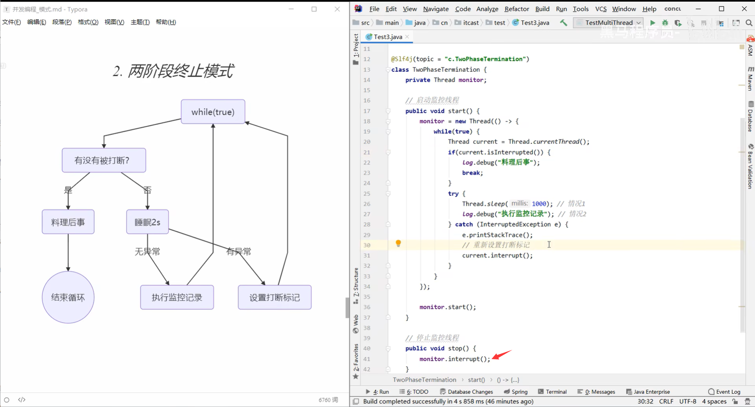This screenshot has height=407, width=755.
Task: Click start() in the editor breadcrumb
Action: click(476, 380)
